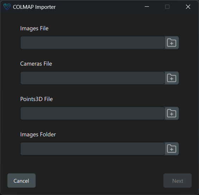The width and height of the screenshot is (199, 195).
Task: Click the Images File path field
Action: (x=93, y=43)
